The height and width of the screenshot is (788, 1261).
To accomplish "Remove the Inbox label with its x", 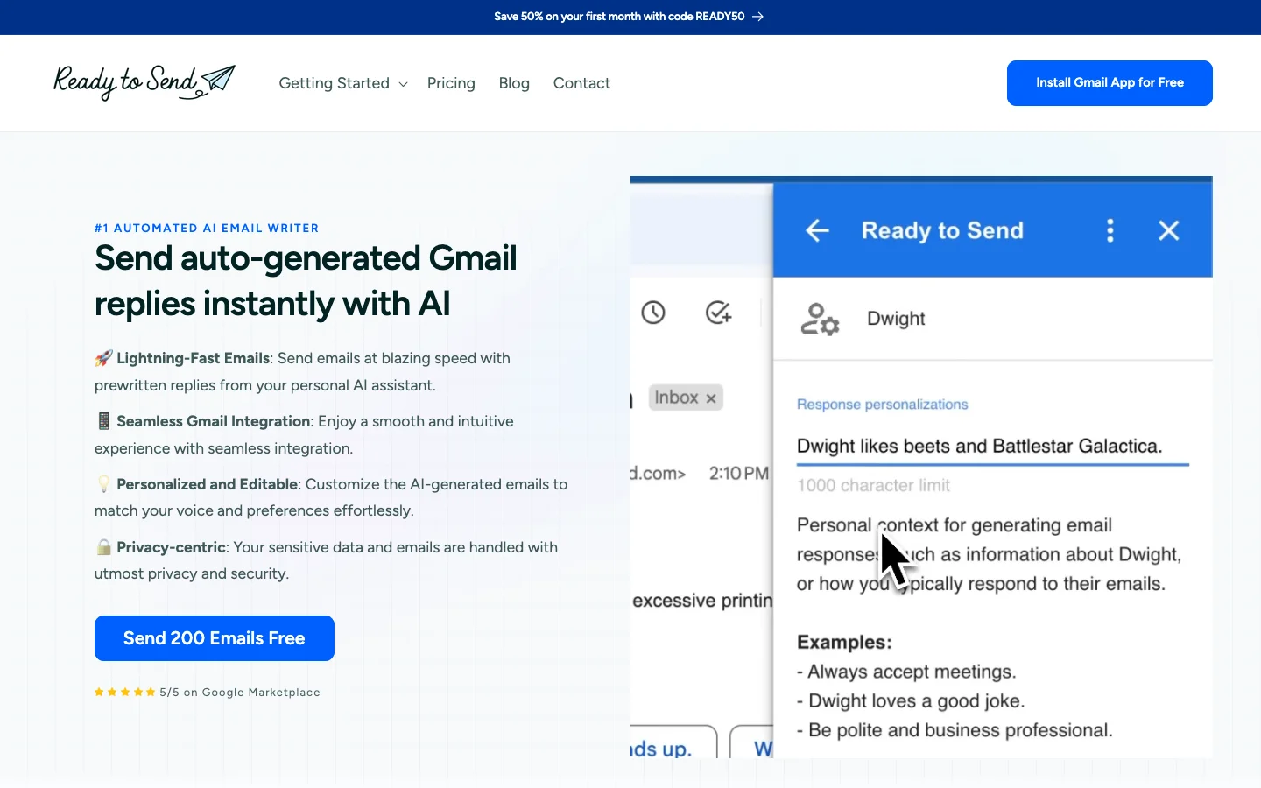I will click(x=711, y=398).
